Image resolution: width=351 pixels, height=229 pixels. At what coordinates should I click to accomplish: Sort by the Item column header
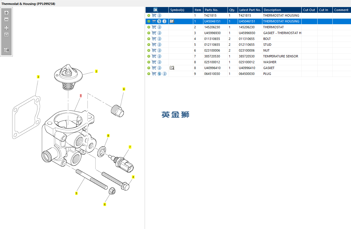click(x=198, y=10)
